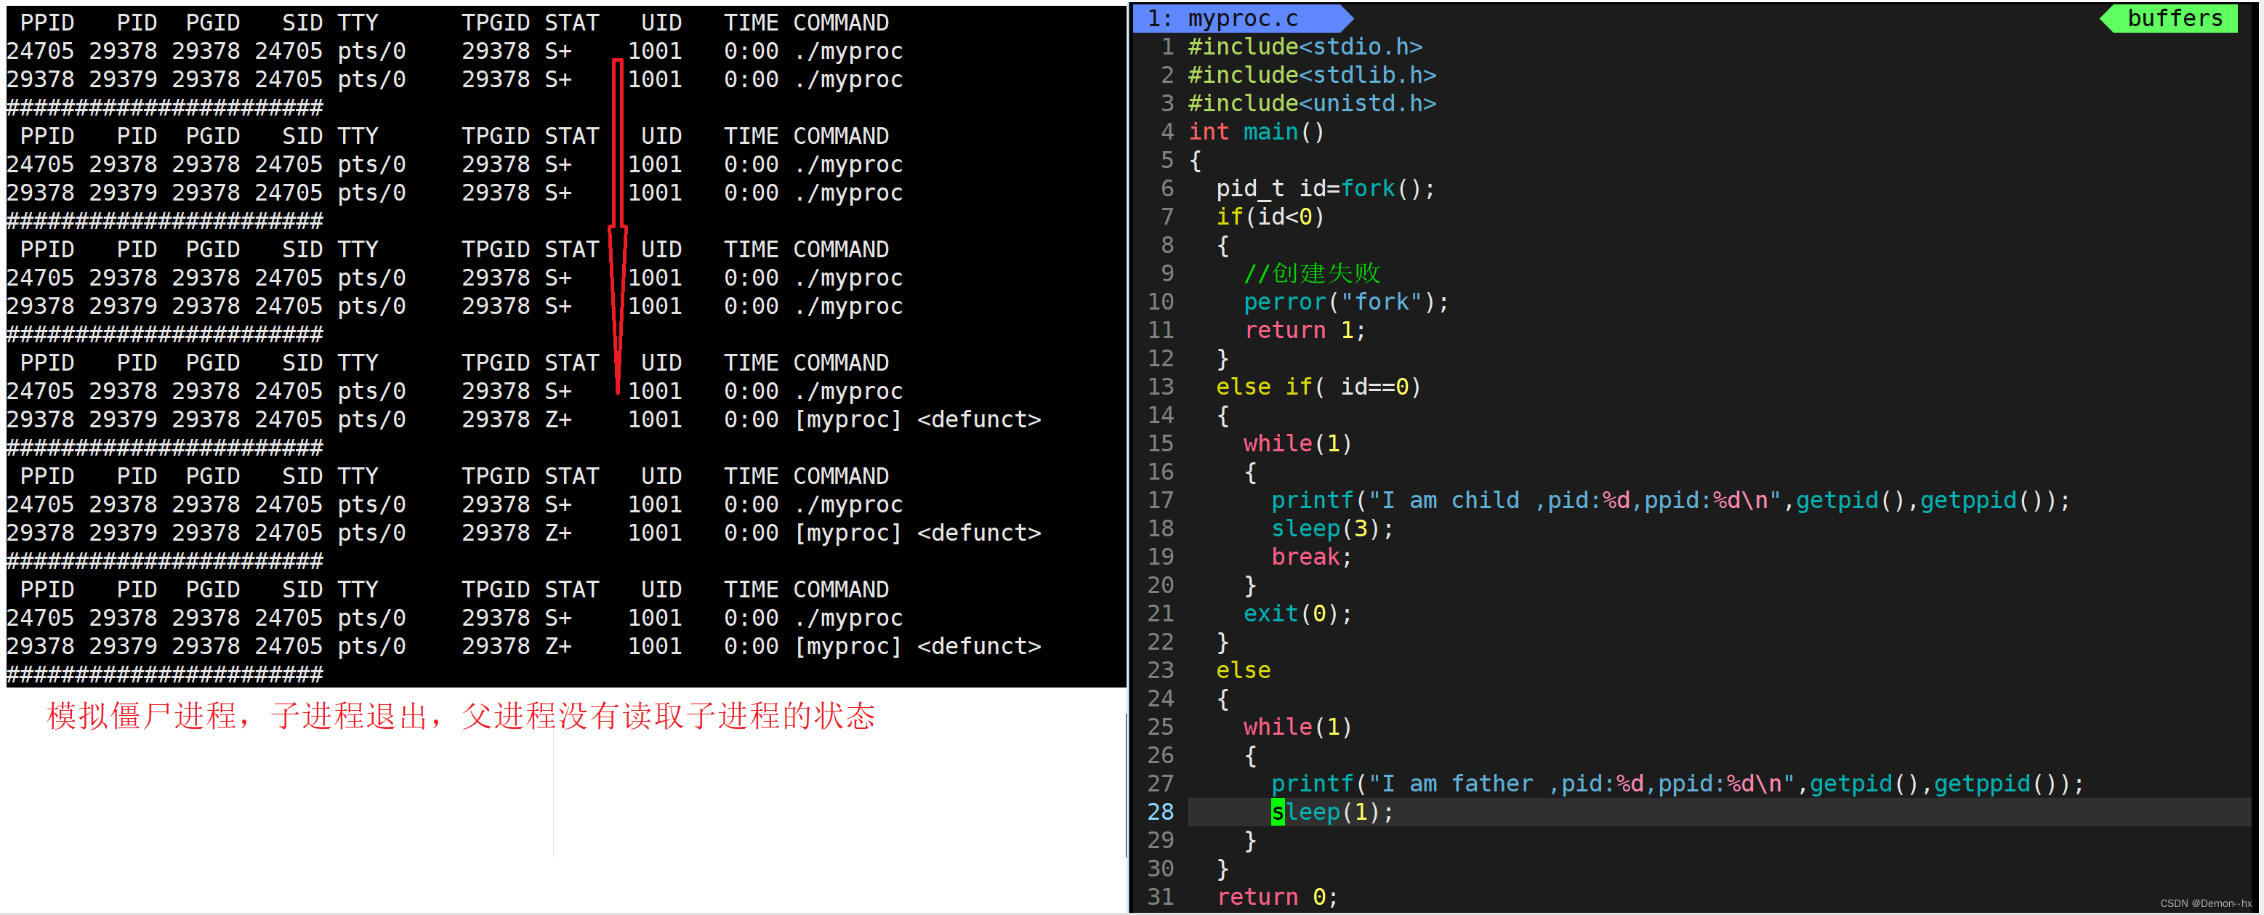
Task: Click the first <defunct> text in terminal
Action: click(x=978, y=419)
